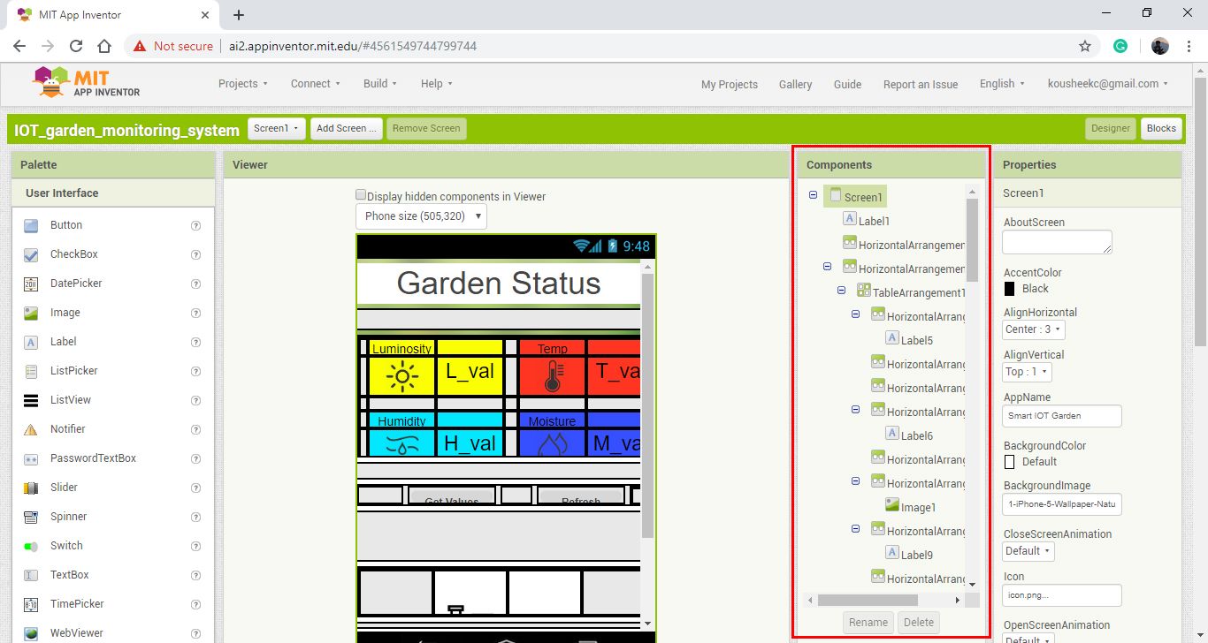Screen dimensions: 1208x643
Task: Click the Add Screen button
Action: pos(346,128)
